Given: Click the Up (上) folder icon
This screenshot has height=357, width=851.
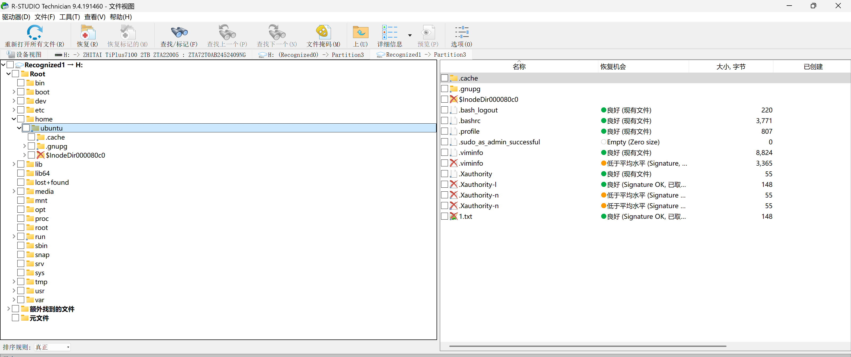Looking at the screenshot, I should (x=360, y=32).
